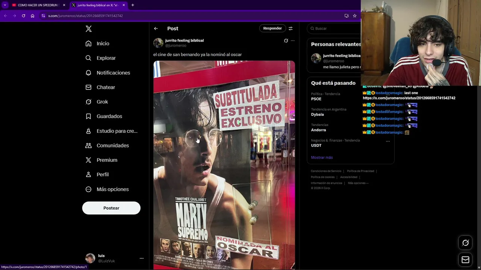Screen dimensions: 481x270
Task: Open the Marty Supremo poster photo
Action: [x=224, y=165]
